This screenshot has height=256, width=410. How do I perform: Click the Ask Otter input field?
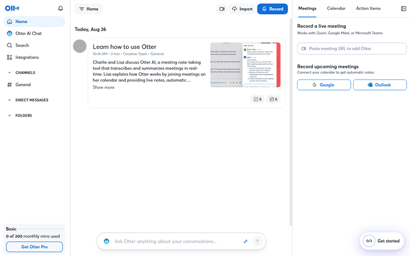165,241
